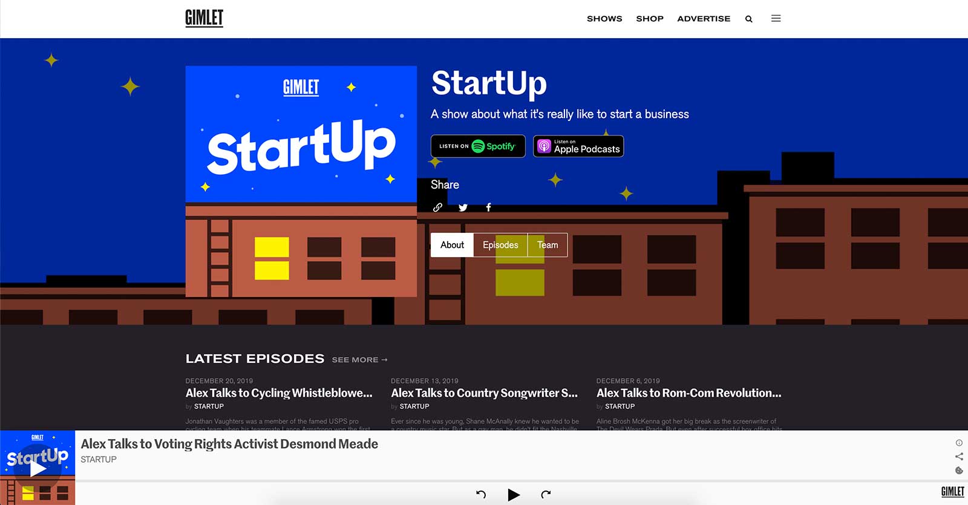The image size is (968, 505).
Task: Select the About tab
Action: pyautogui.click(x=452, y=245)
